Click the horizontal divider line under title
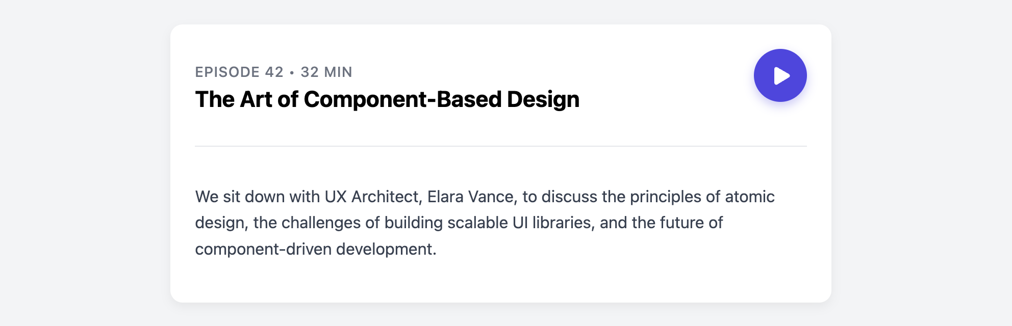The image size is (1012, 326). coord(501,146)
